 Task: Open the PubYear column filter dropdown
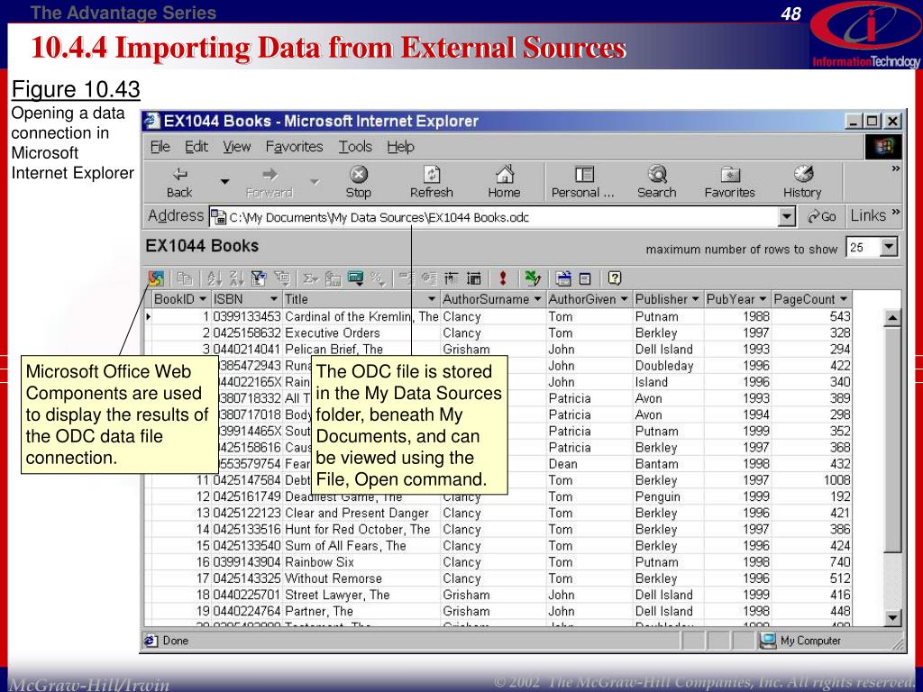(763, 299)
